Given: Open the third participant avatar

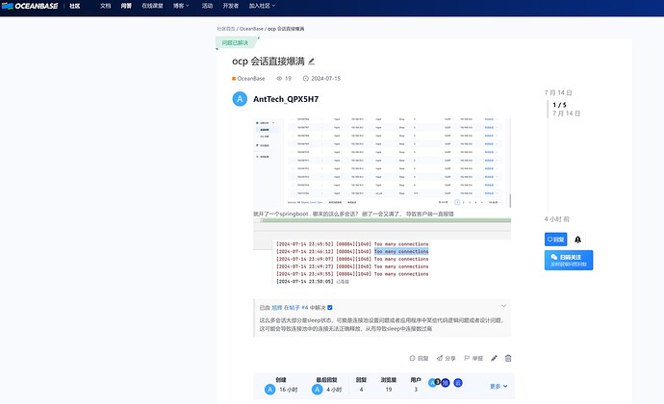Looking at the screenshot, I should tap(458, 383).
